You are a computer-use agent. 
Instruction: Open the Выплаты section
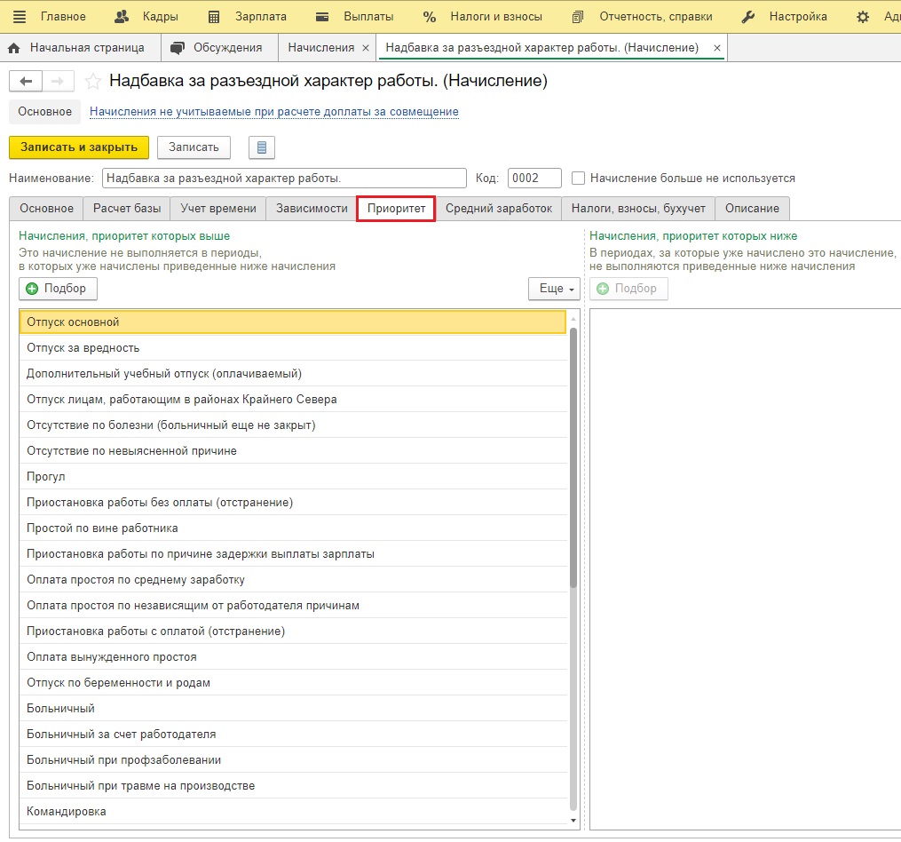[354, 17]
